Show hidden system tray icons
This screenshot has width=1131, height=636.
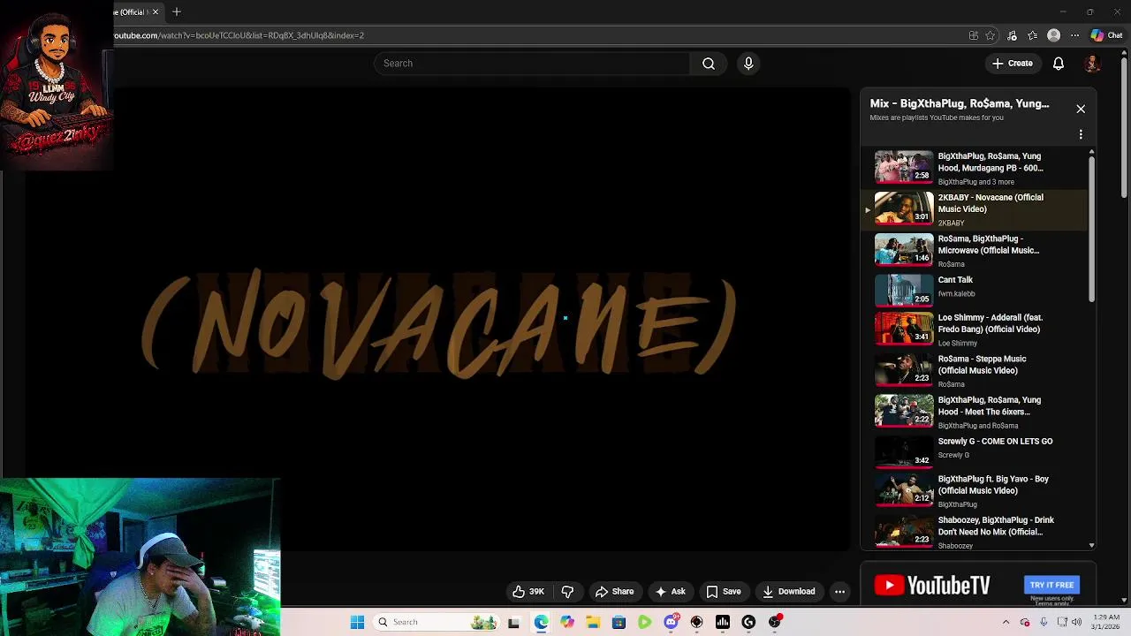1006,622
